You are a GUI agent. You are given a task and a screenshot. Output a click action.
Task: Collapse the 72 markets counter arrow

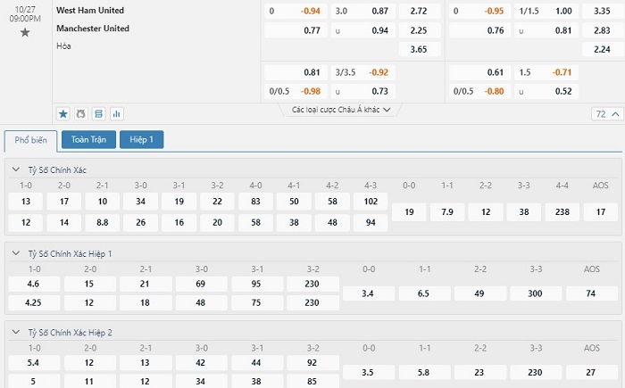coord(615,114)
